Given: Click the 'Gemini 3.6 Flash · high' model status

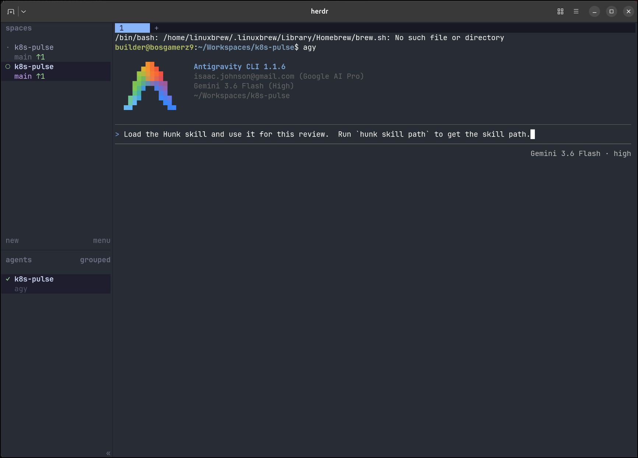Looking at the screenshot, I should click(x=581, y=153).
